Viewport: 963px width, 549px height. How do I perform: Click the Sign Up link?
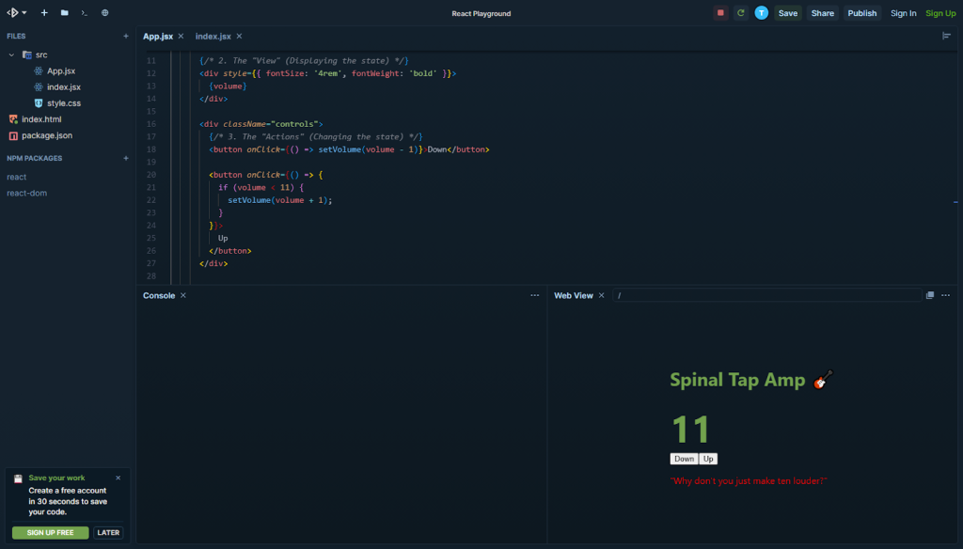pos(941,13)
